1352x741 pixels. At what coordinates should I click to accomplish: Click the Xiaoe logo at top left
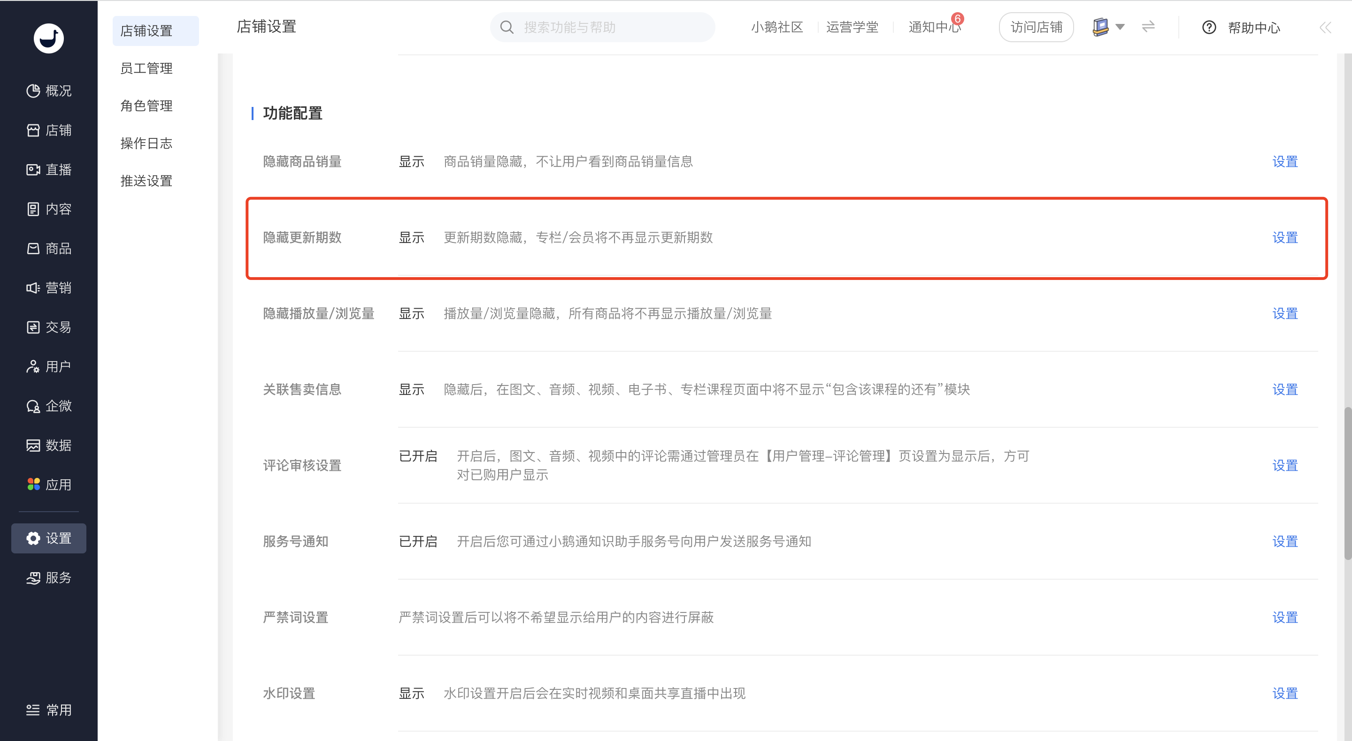pyautogui.click(x=49, y=38)
